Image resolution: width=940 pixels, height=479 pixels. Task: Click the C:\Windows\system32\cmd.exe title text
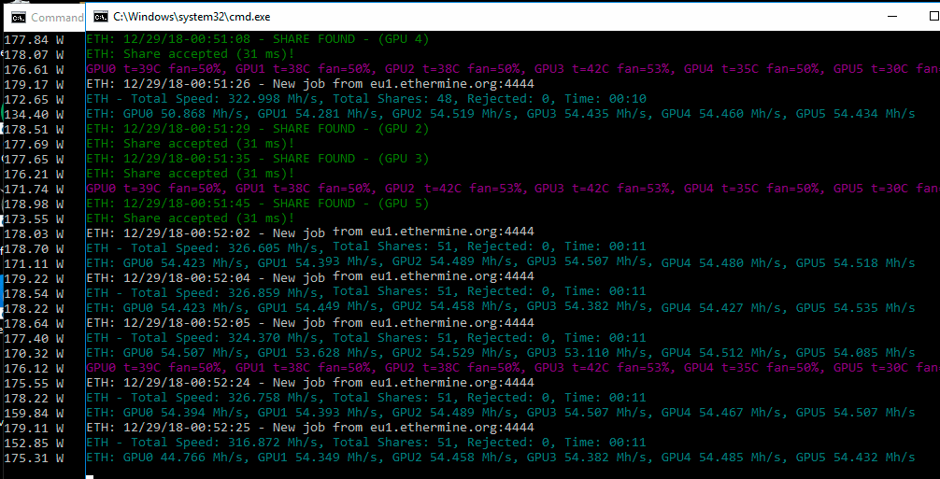(x=192, y=17)
